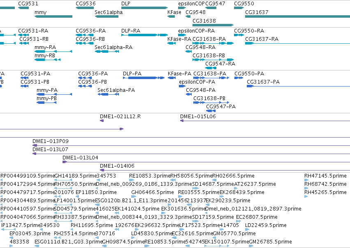Click the CG9550 gene arrow

coord(239,8)
